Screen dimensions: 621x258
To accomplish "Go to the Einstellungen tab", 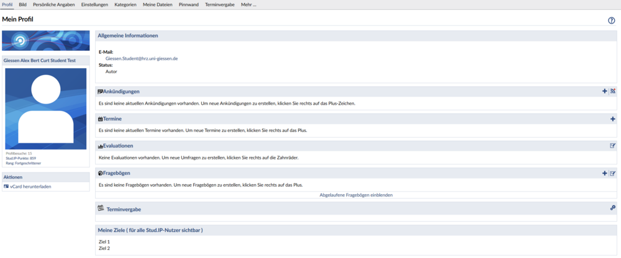I will (95, 4).
